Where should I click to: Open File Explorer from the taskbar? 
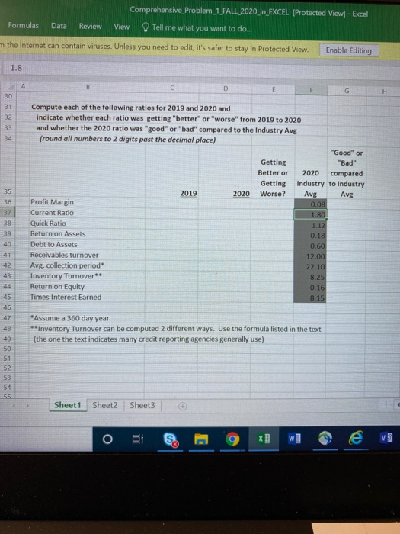(201, 439)
